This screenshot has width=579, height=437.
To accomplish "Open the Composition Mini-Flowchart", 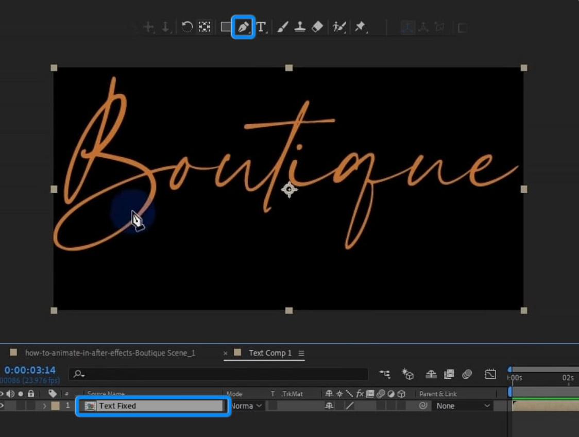I will point(385,374).
